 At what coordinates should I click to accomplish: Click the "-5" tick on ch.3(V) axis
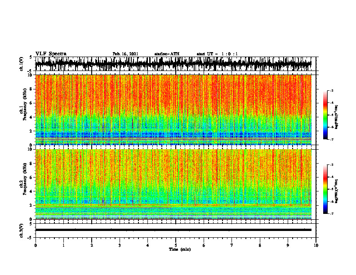[30, 238]
